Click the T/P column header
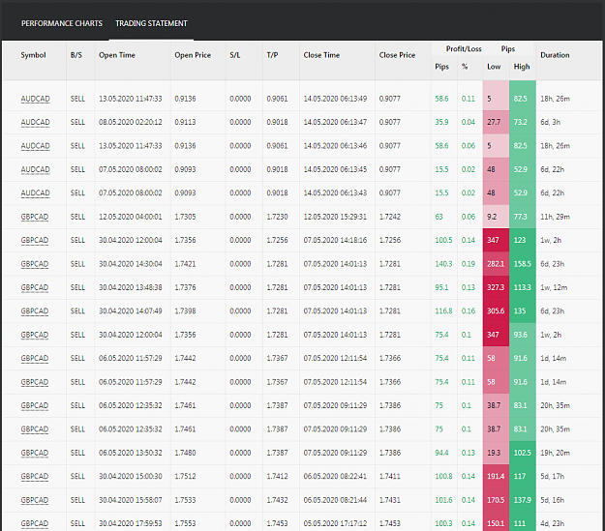The height and width of the screenshot is (531, 605). click(272, 55)
